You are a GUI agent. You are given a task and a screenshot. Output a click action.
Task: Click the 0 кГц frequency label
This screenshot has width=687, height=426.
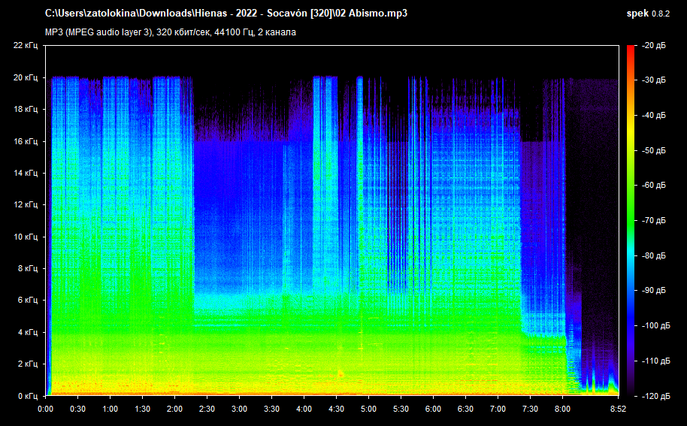coord(28,396)
